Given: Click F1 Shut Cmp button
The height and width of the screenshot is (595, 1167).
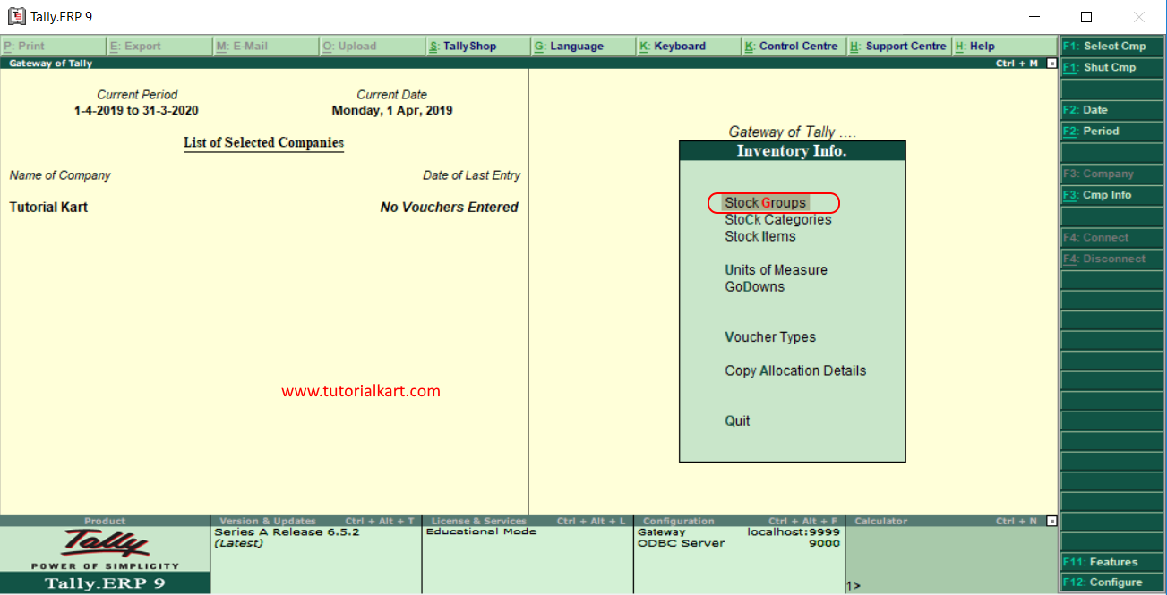Looking at the screenshot, I should click(1113, 68).
